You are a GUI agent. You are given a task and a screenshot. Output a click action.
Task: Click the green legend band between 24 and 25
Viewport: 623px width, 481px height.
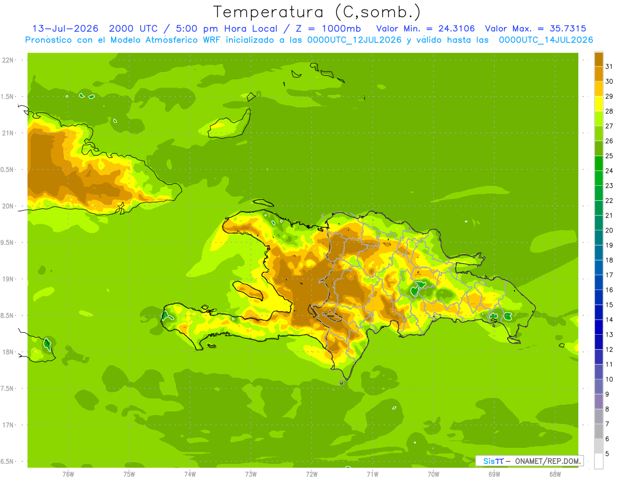(x=599, y=163)
